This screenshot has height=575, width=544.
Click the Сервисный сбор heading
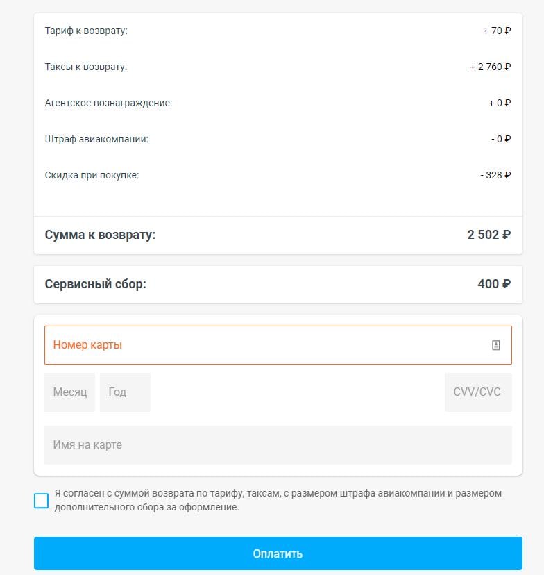[x=95, y=284]
